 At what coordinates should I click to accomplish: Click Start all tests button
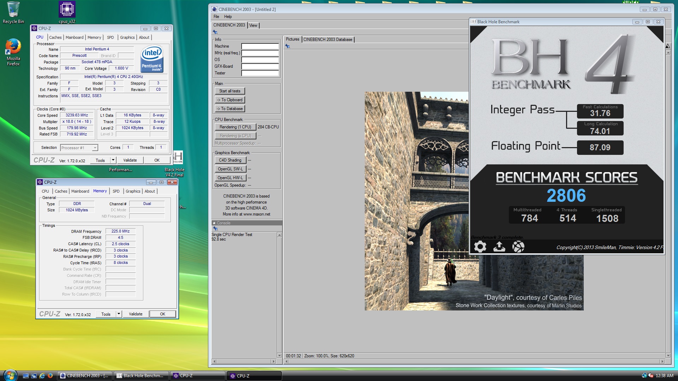[x=230, y=91]
